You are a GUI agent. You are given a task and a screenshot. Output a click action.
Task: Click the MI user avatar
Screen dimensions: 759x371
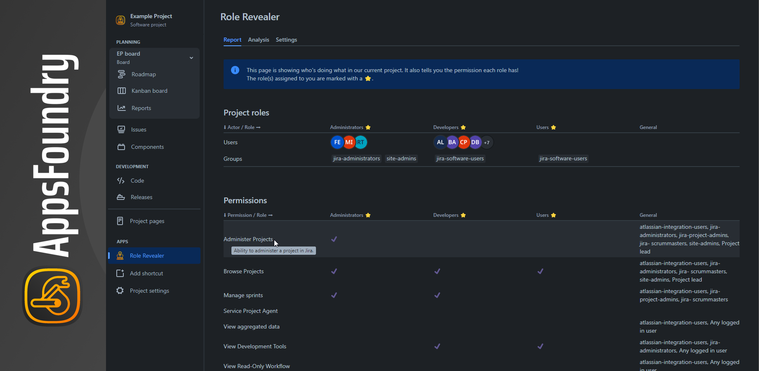[x=349, y=142]
